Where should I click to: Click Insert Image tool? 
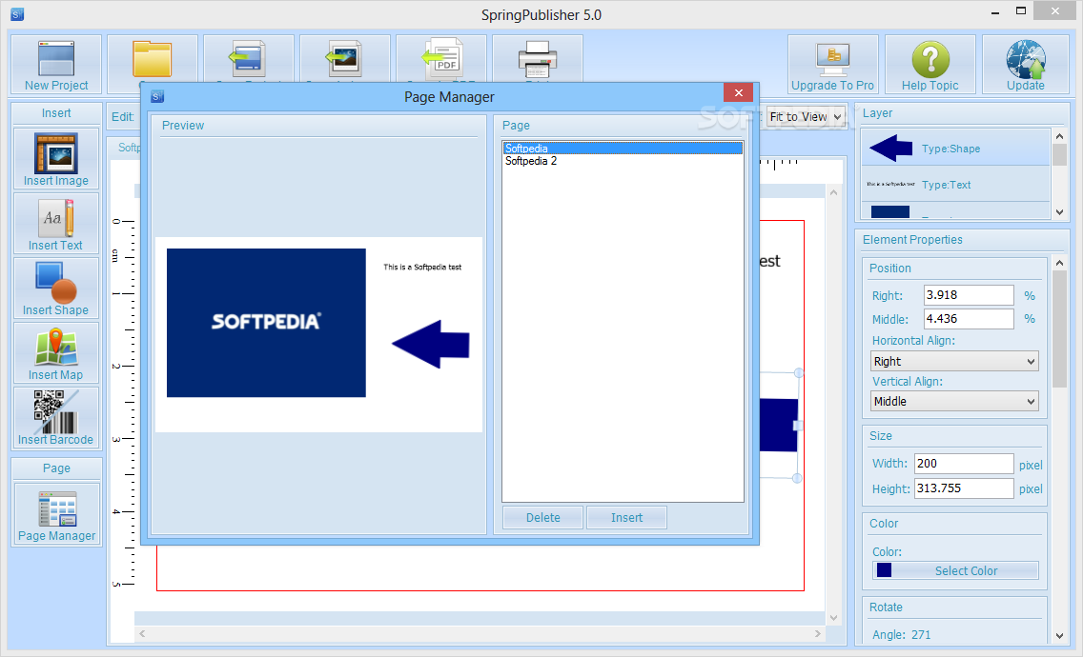pyautogui.click(x=56, y=159)
